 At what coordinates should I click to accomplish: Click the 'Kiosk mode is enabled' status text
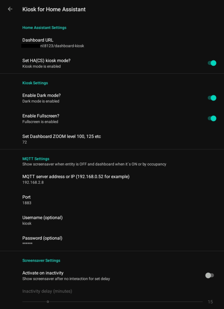coord(41,66)
